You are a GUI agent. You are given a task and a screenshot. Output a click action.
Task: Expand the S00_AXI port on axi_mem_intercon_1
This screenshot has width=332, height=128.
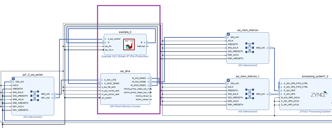point(228,83)
